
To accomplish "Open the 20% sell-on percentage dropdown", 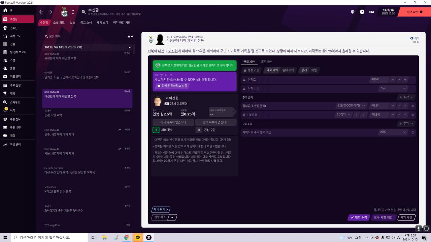I will 393,132.
